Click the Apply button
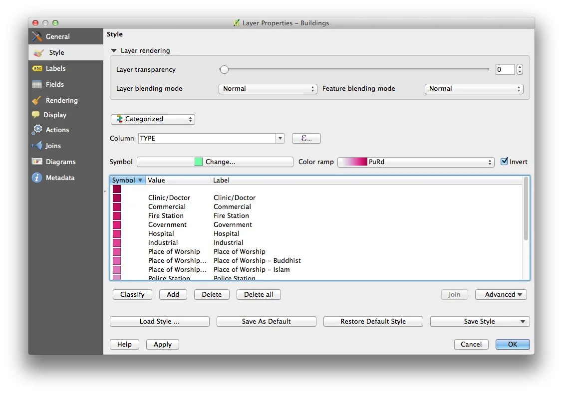The width and height of the screenshot is (563, 394). (x=162, y=344)
